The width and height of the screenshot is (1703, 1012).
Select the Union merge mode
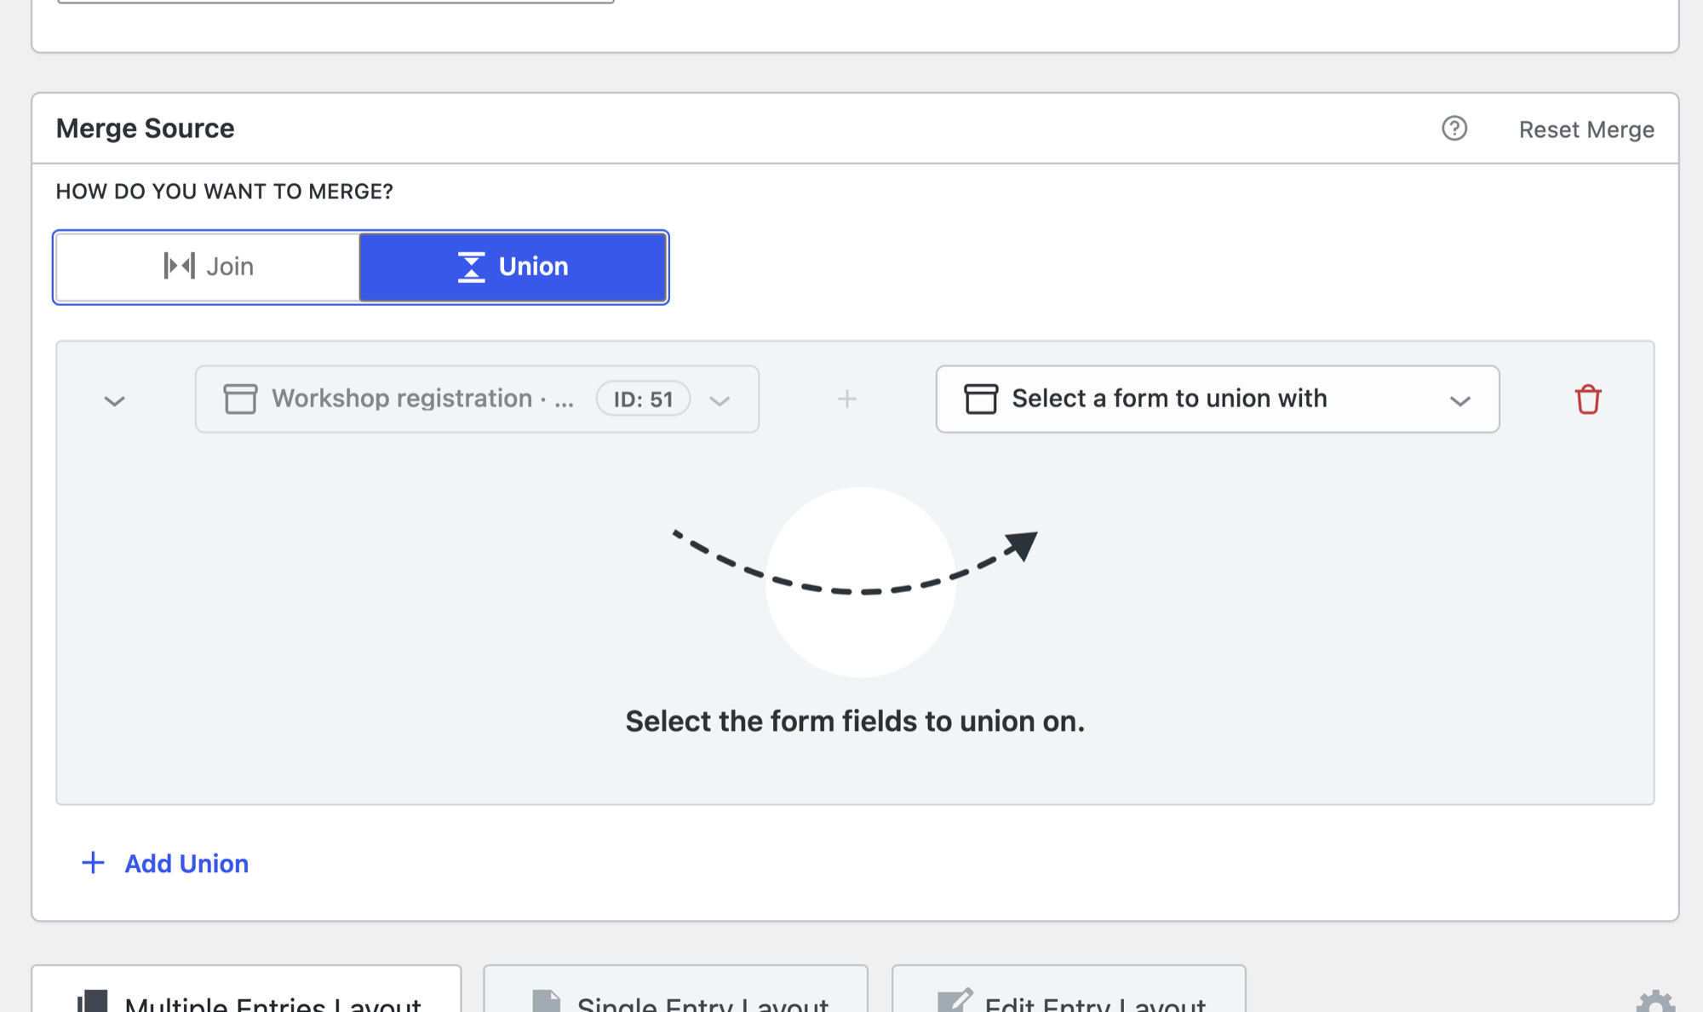click(x=513, y=267)
